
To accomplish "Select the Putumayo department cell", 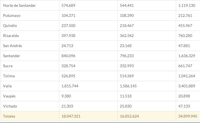I will [x=12, y=16].
